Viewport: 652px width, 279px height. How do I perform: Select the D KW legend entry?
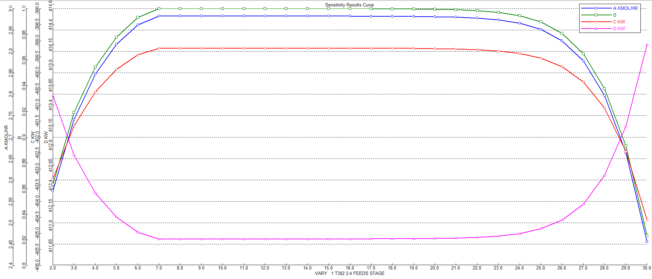click(x=619, y=29)
